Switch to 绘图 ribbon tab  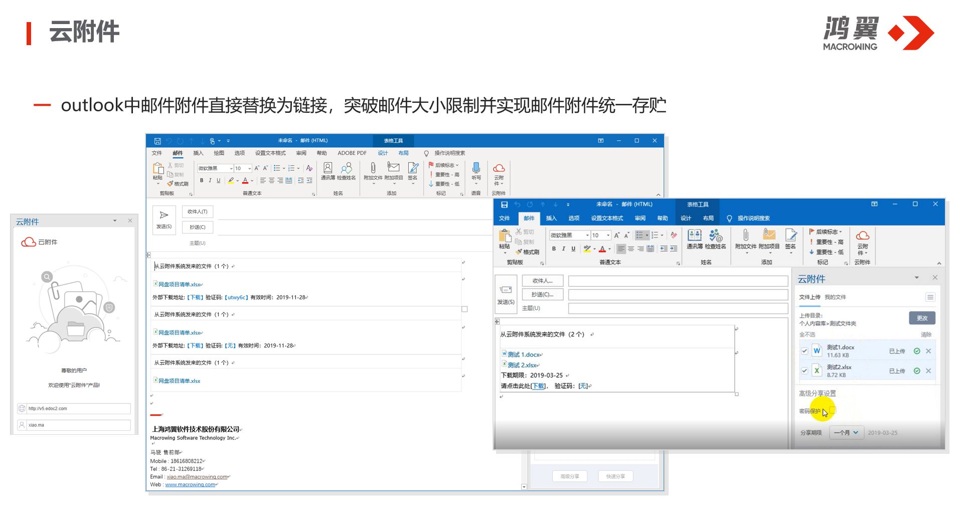pos(219,153)
